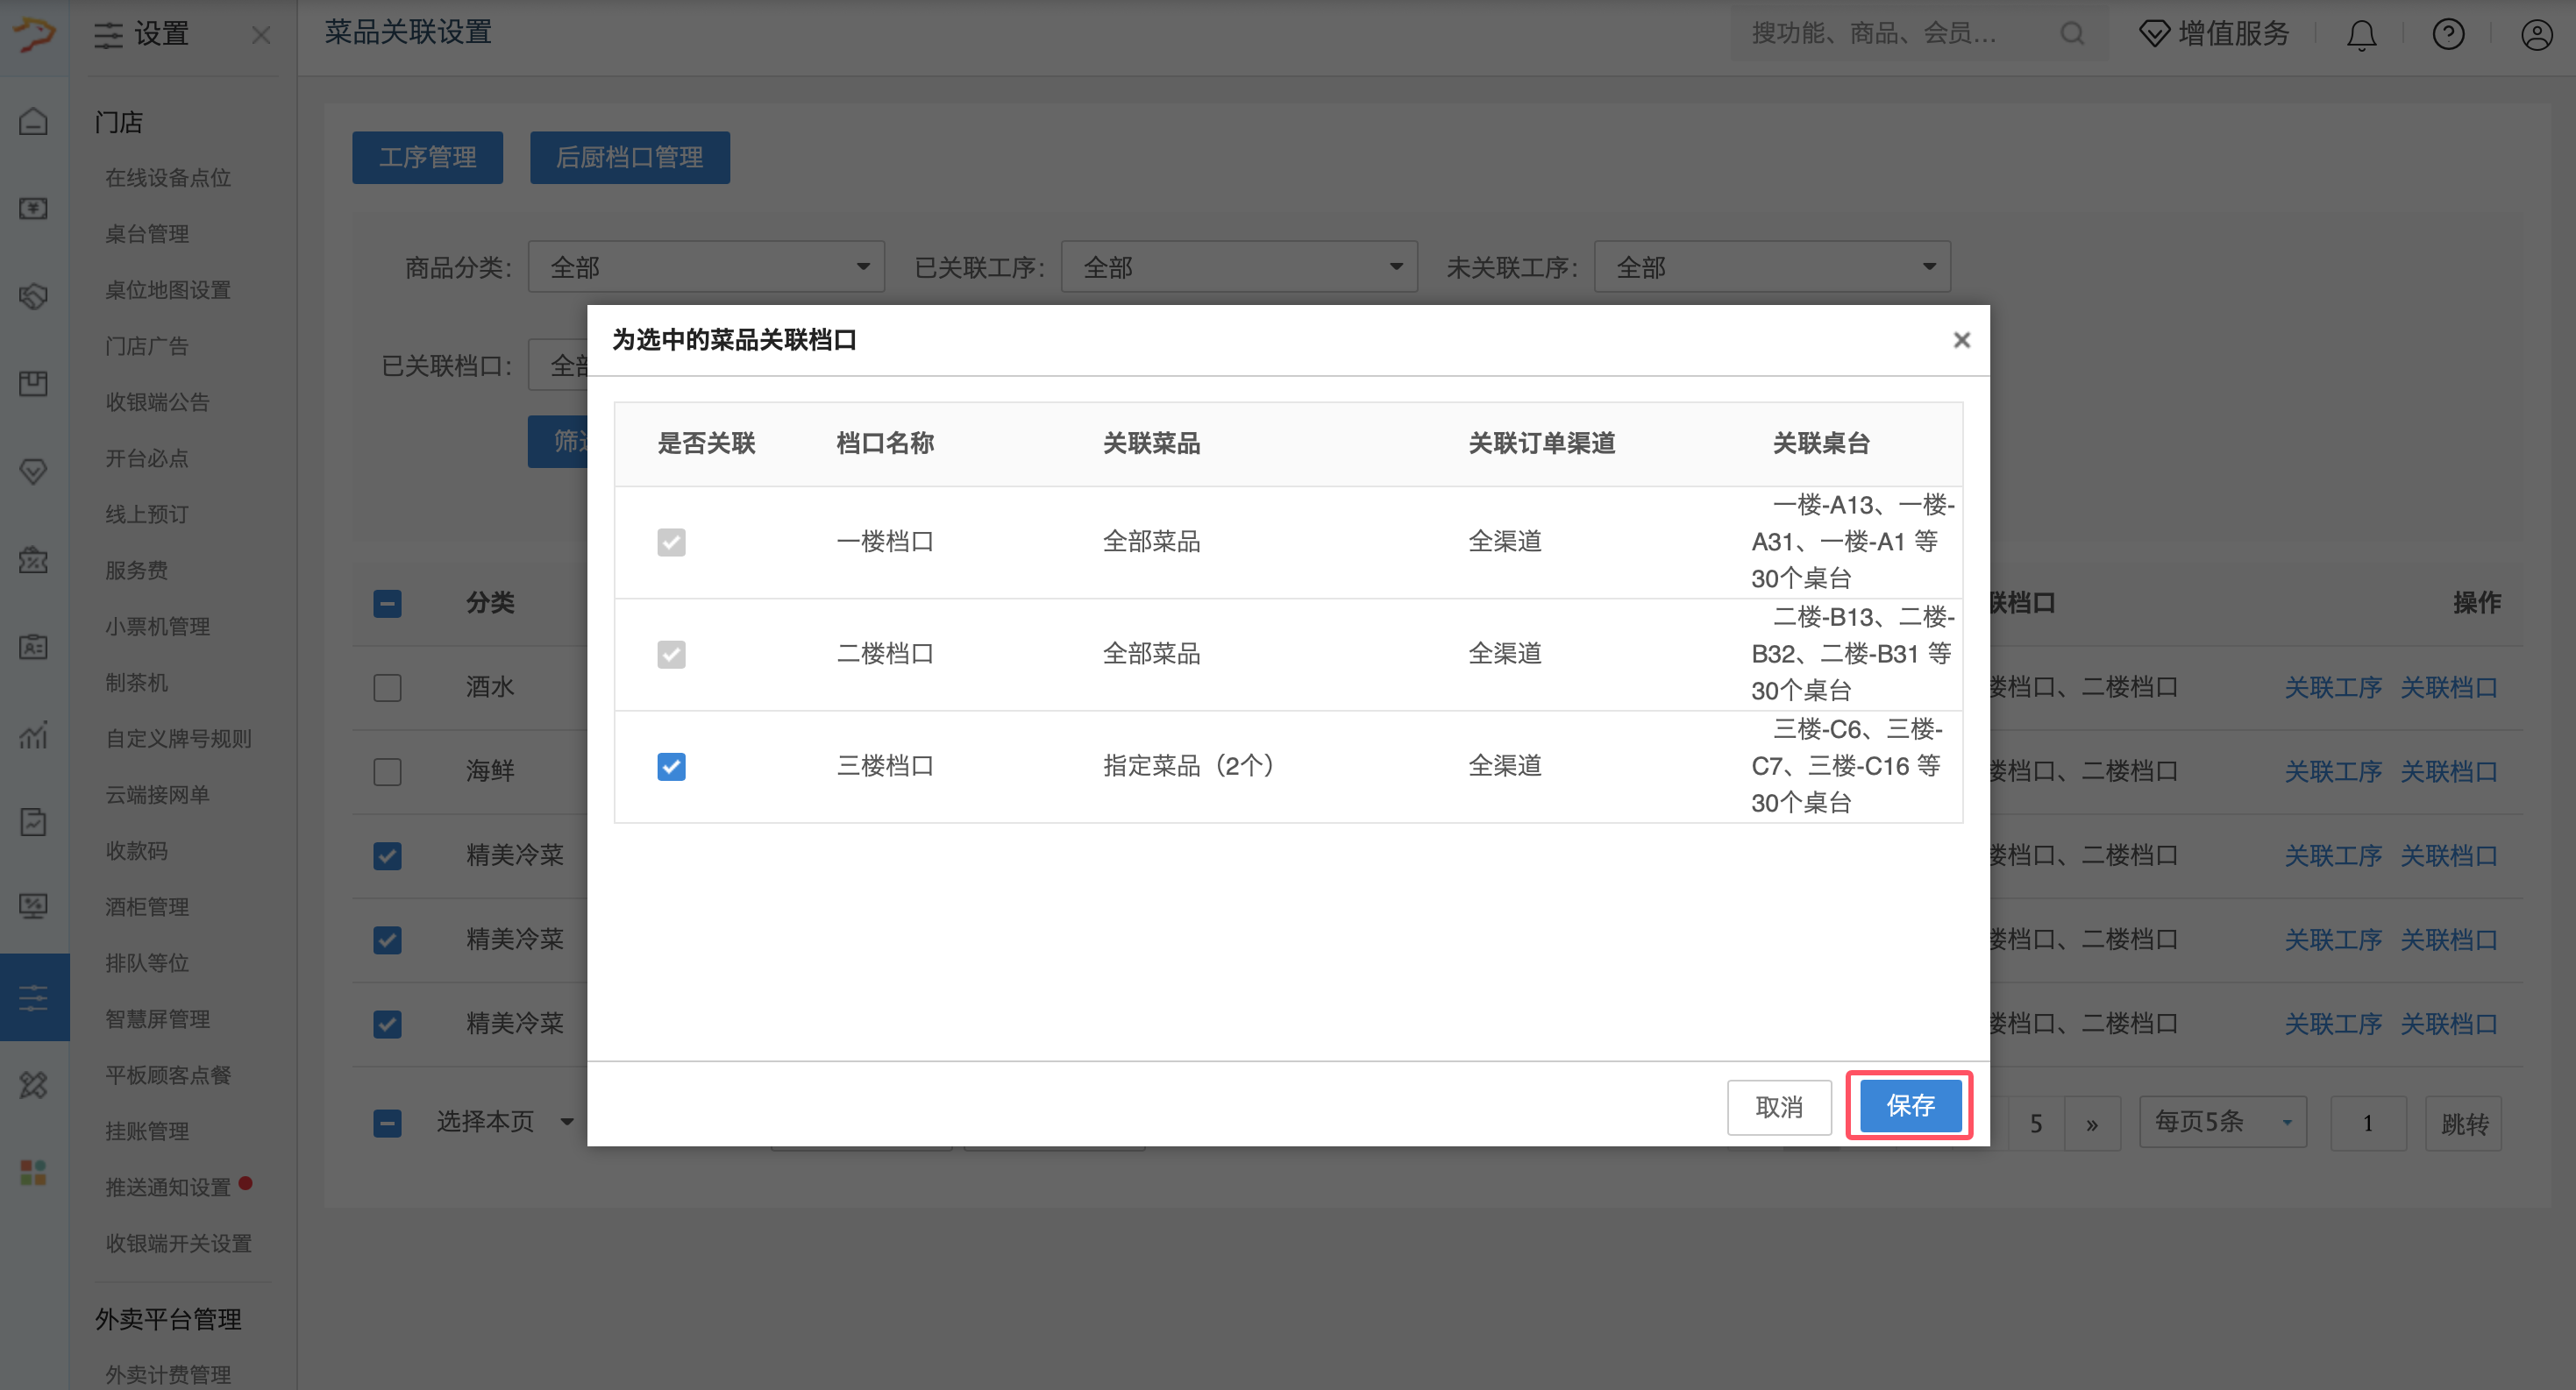Viewport: 2576px width, 1390px height.
Task: Open the cashier yen-screen icon in rail
Action: pos(34,209)
